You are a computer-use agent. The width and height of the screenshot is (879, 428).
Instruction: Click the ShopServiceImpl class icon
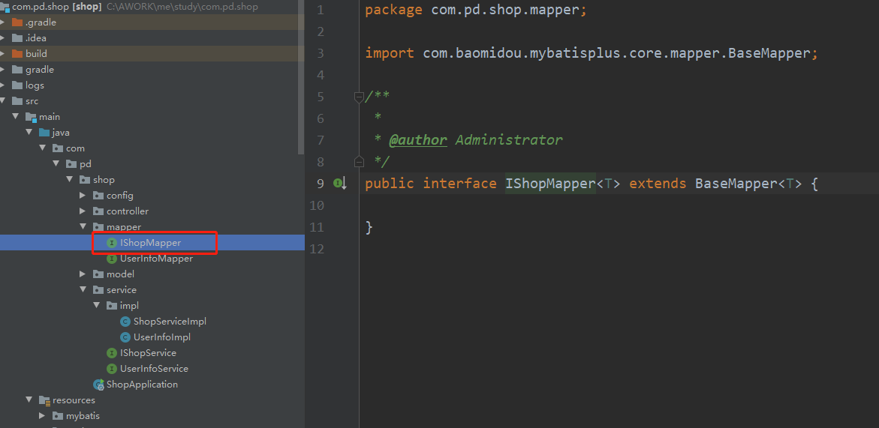coord(125,321)
